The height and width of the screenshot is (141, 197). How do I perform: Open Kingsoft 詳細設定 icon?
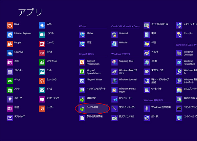82,99
